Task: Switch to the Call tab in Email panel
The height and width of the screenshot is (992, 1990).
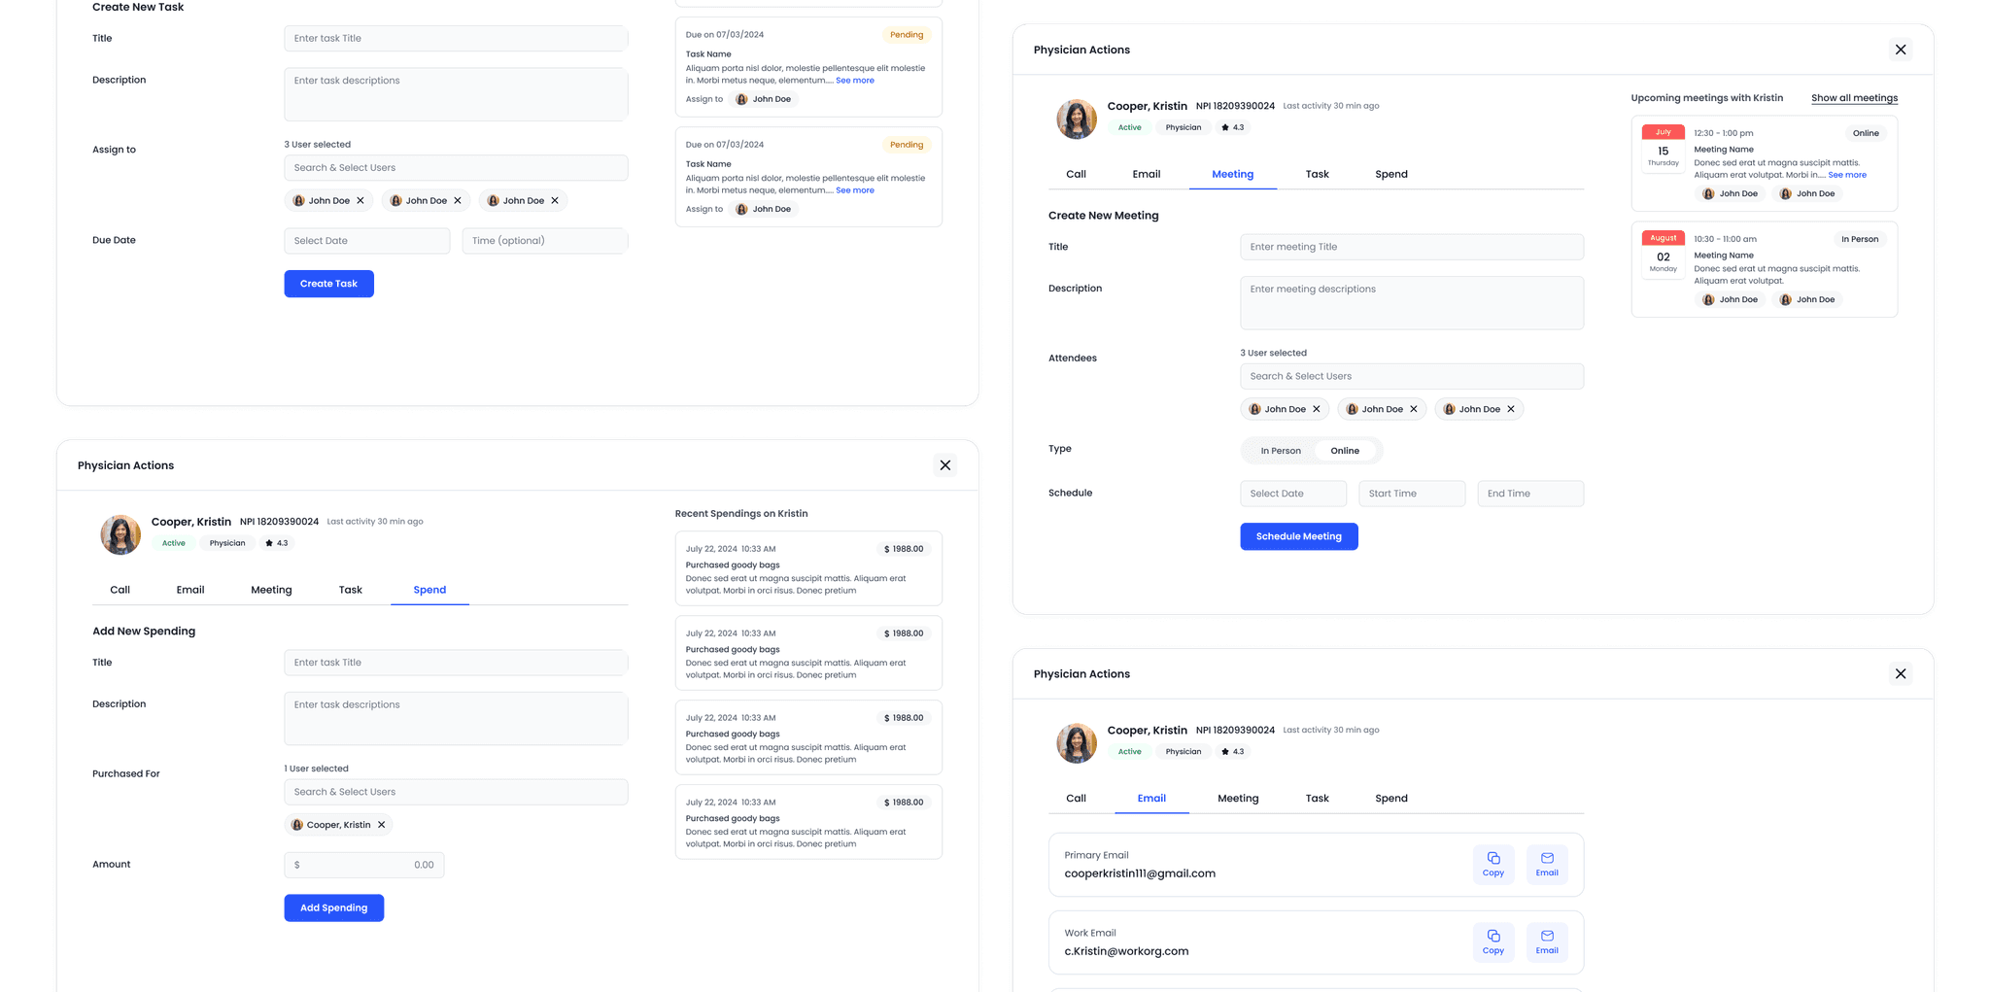Action: coord(1076,798)
